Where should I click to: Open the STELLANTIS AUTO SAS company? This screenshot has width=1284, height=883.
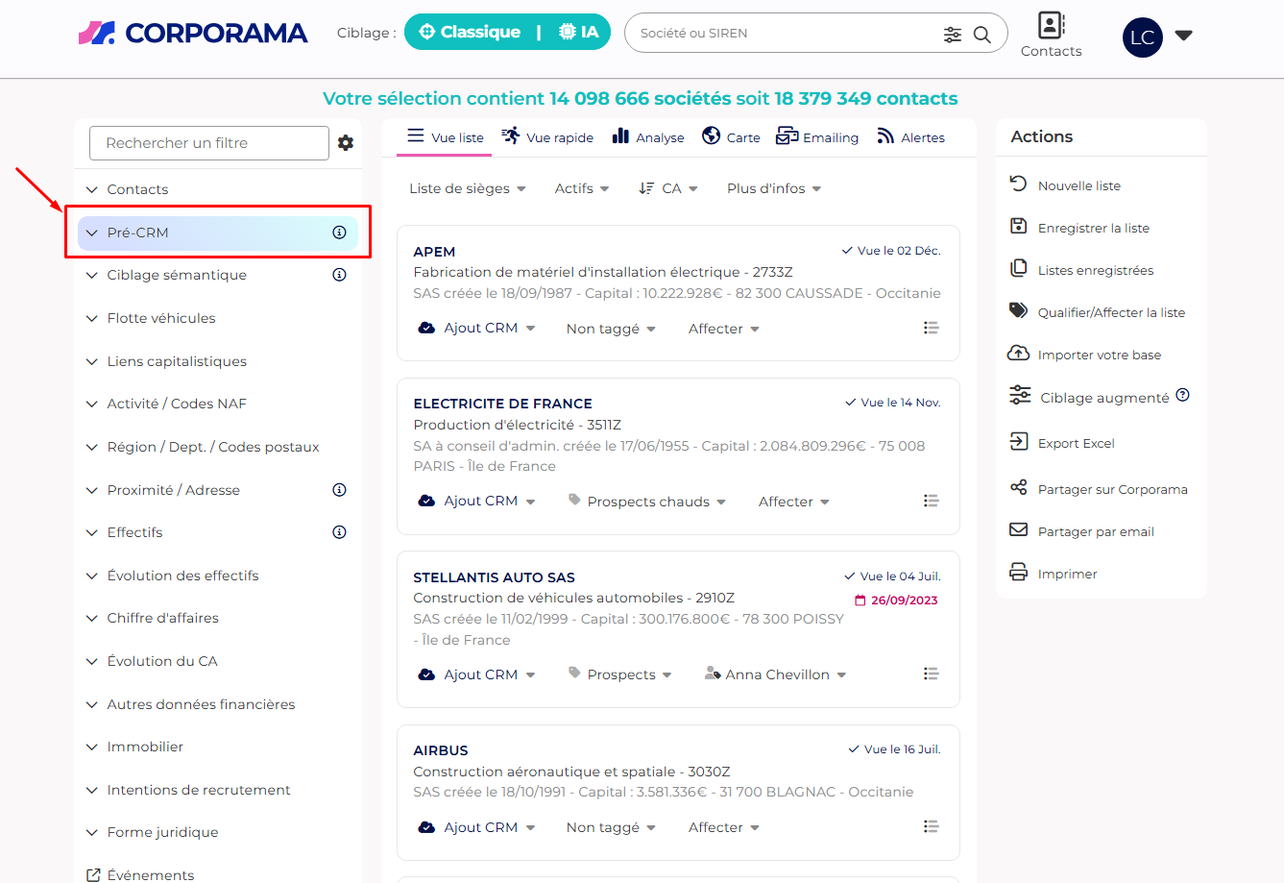(494, 577)
